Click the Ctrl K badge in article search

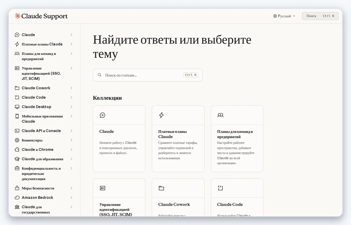[191, 75]
